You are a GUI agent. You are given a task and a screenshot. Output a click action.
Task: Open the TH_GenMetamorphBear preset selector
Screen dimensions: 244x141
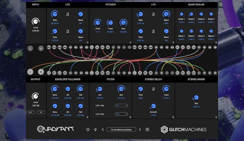(121, 130)
